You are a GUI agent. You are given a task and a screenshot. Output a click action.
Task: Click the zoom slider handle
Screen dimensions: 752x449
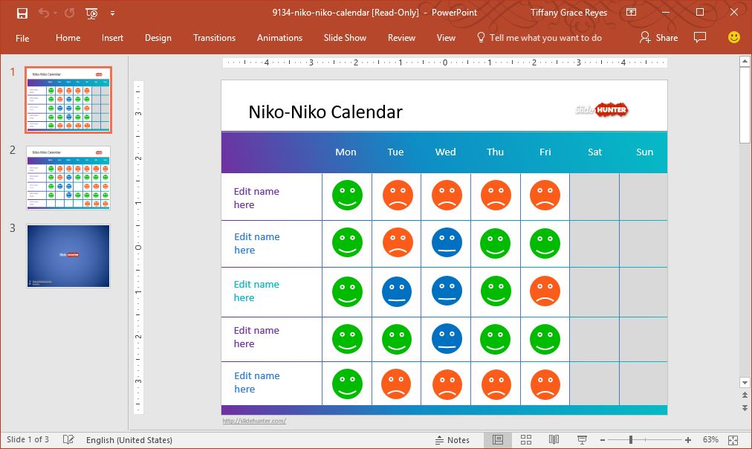[631, 440]
